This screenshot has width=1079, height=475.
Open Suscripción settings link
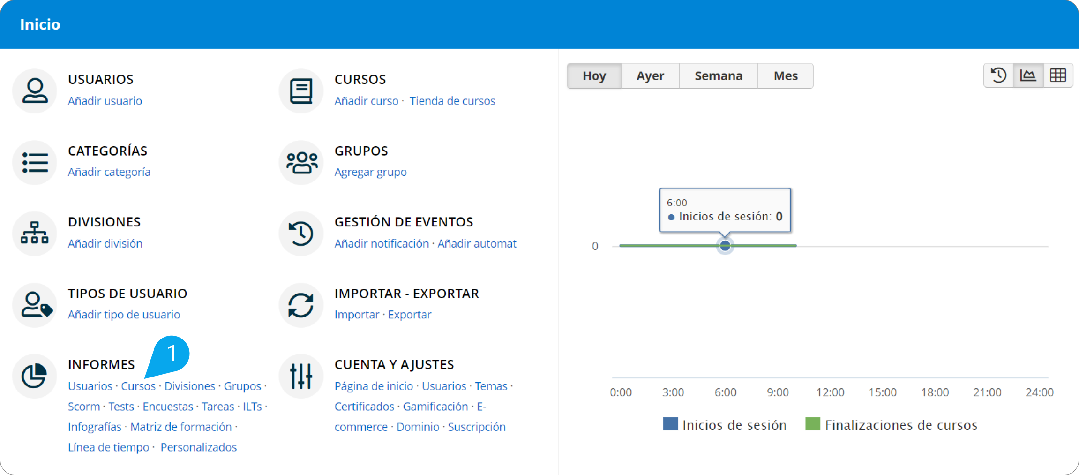[477, 427]
